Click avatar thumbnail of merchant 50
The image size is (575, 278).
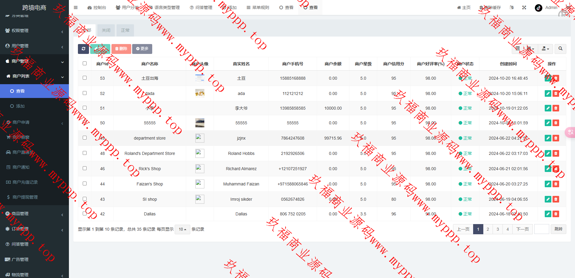click(x=200, y=123)
